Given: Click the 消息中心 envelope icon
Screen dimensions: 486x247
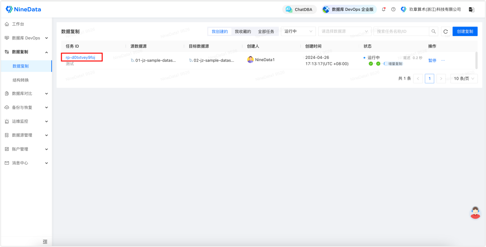Looking at the screenshot, I should (7, 163).
